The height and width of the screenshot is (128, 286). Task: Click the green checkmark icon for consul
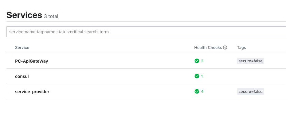click(197, 76)
